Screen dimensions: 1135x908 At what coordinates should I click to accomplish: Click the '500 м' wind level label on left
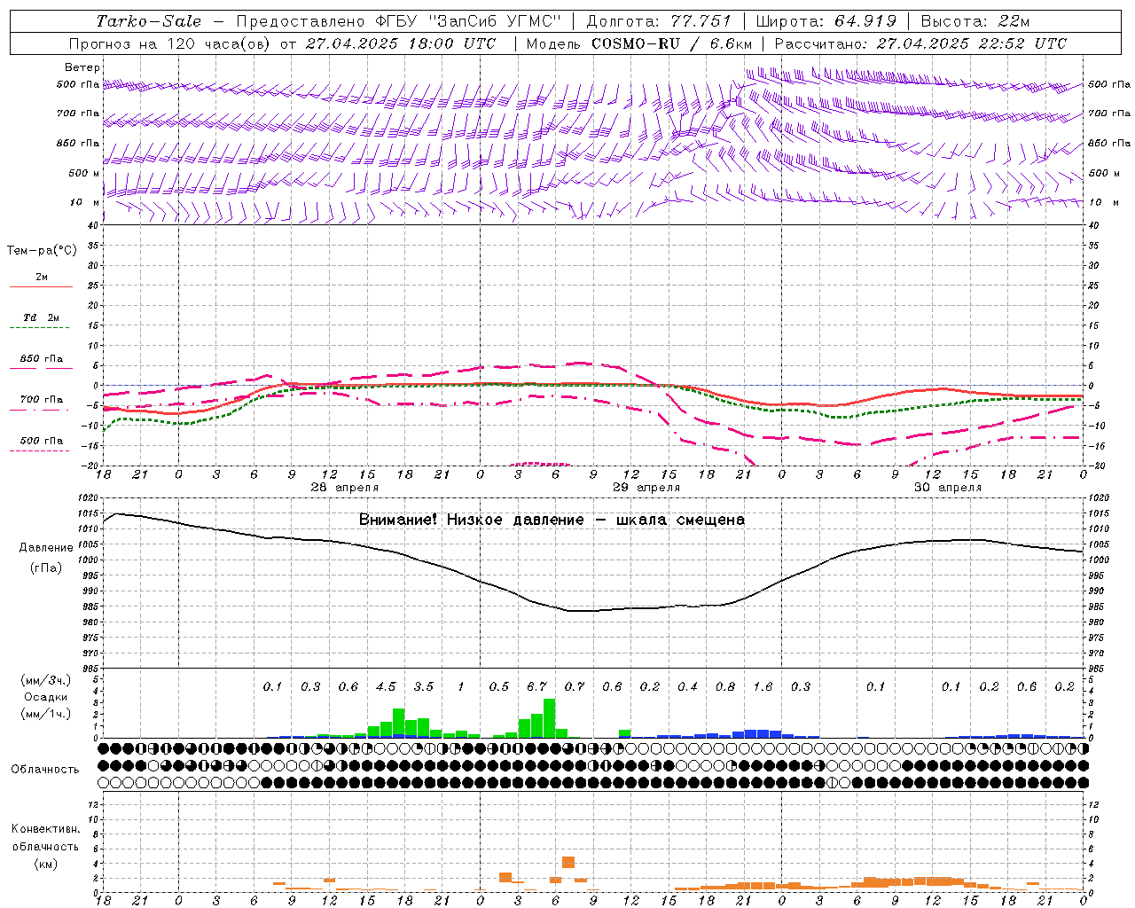(x=84, y=173)
